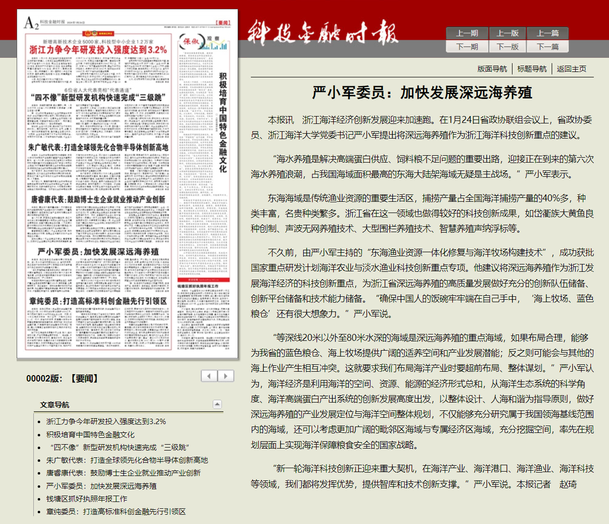Collapse the 文章导航 article list
The image size is (609, 524).
tap(217, 405)
